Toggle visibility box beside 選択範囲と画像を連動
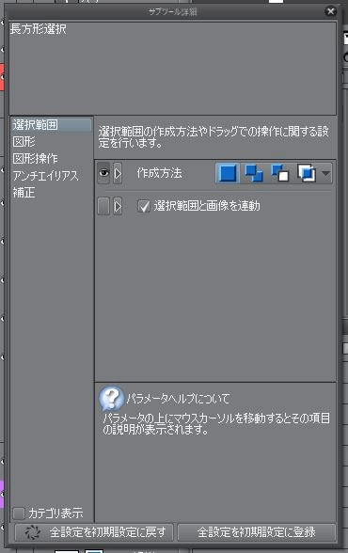348x553 pixels. pyautogui.click(x=103, y=206)
